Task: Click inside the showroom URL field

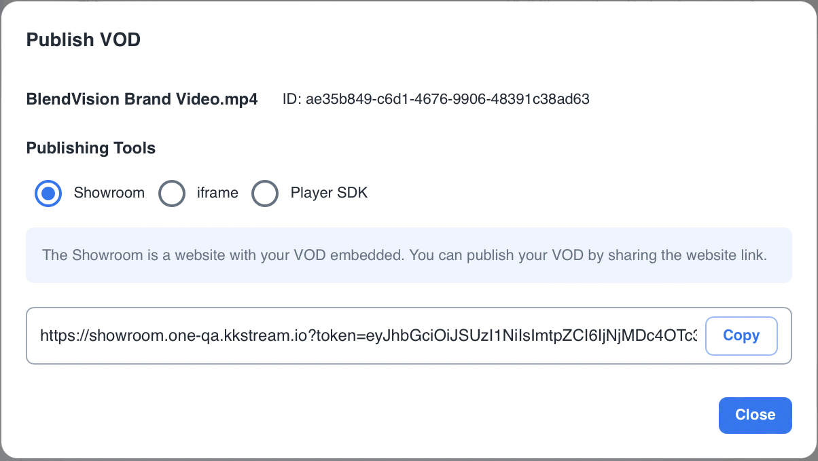Action: 367,335
